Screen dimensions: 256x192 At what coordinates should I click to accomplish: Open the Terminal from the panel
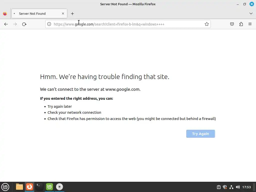[x=39, y=187]
